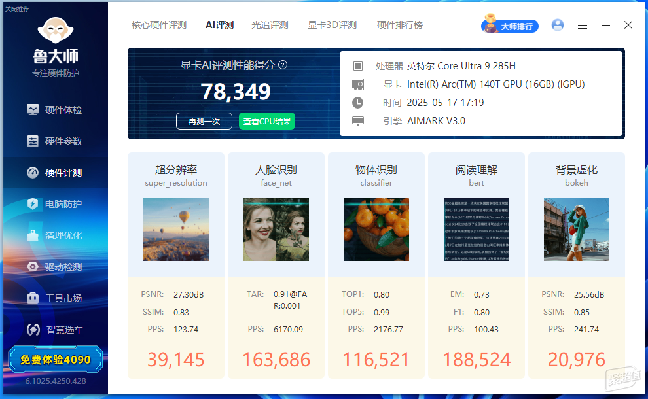Close the 鲁大师 window
648x399 pixels.
tap(628, 26)
